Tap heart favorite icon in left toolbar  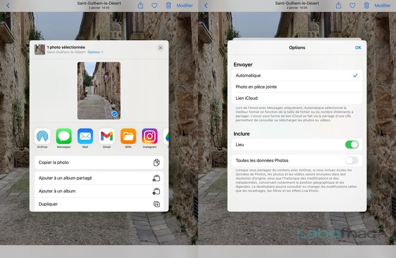[154, 5]
